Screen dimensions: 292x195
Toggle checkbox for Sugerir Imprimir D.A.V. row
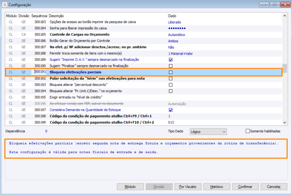point(170,60)
